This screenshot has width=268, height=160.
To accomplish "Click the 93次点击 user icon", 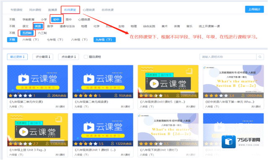I will pos(116,95).
